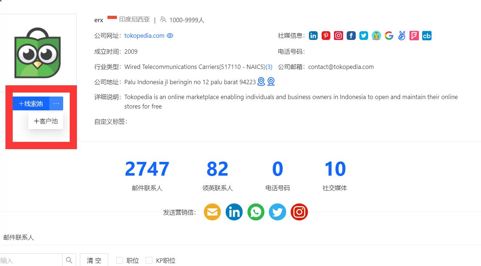Click the search input field
This screenshot has height=266, width=481.
31,260
